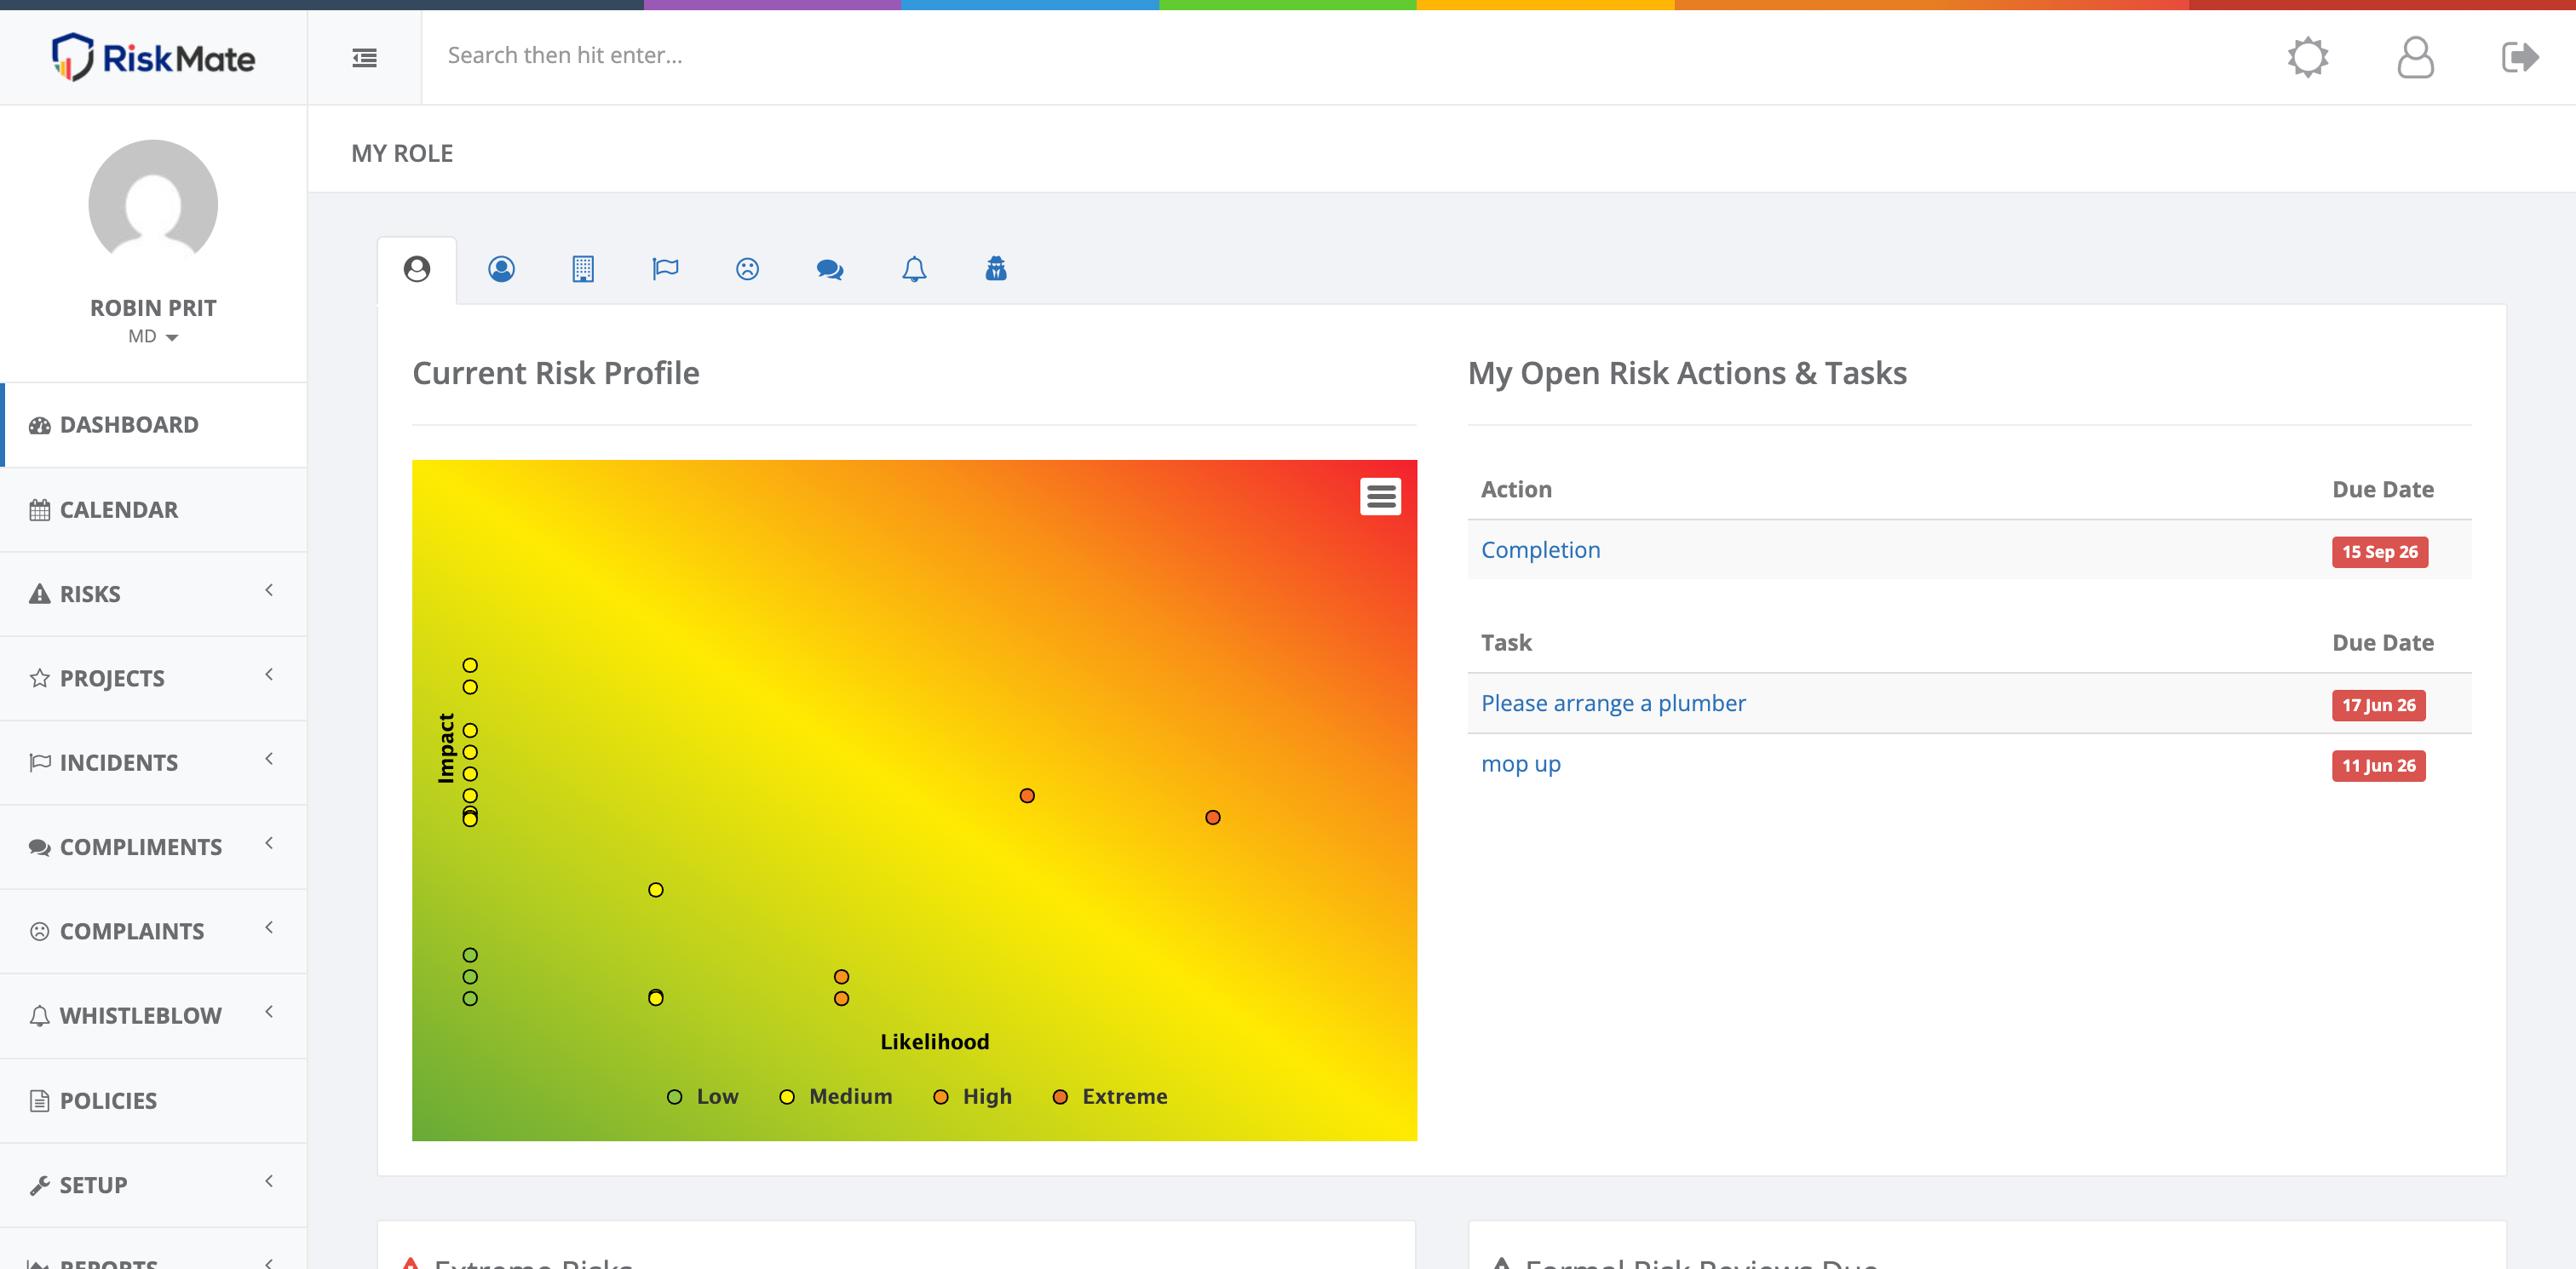2576x1269 pixels.
Task: Open the Completion action link
Action: (x=1540, y=550)
